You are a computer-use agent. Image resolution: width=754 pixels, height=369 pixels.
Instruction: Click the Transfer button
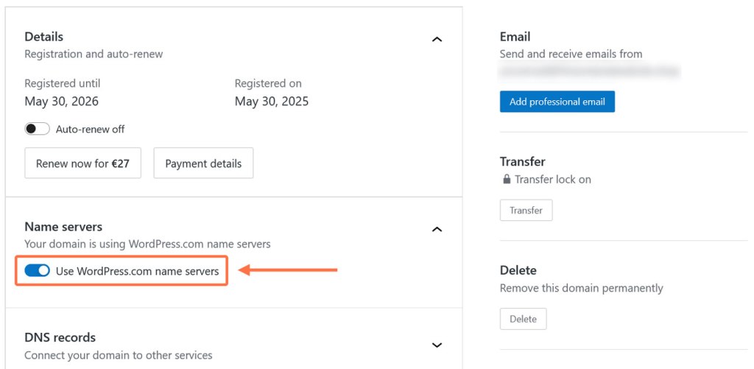pyautogui.click(x=526, y=210)
